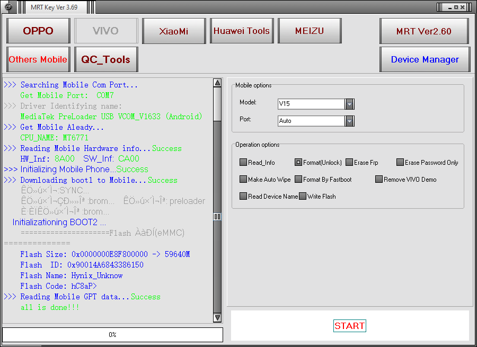
Task: Expand the Port dropdown arrow
Action: [x=350, y=121]
